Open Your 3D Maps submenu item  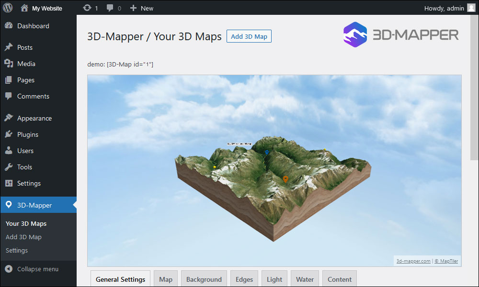[26, 223]
